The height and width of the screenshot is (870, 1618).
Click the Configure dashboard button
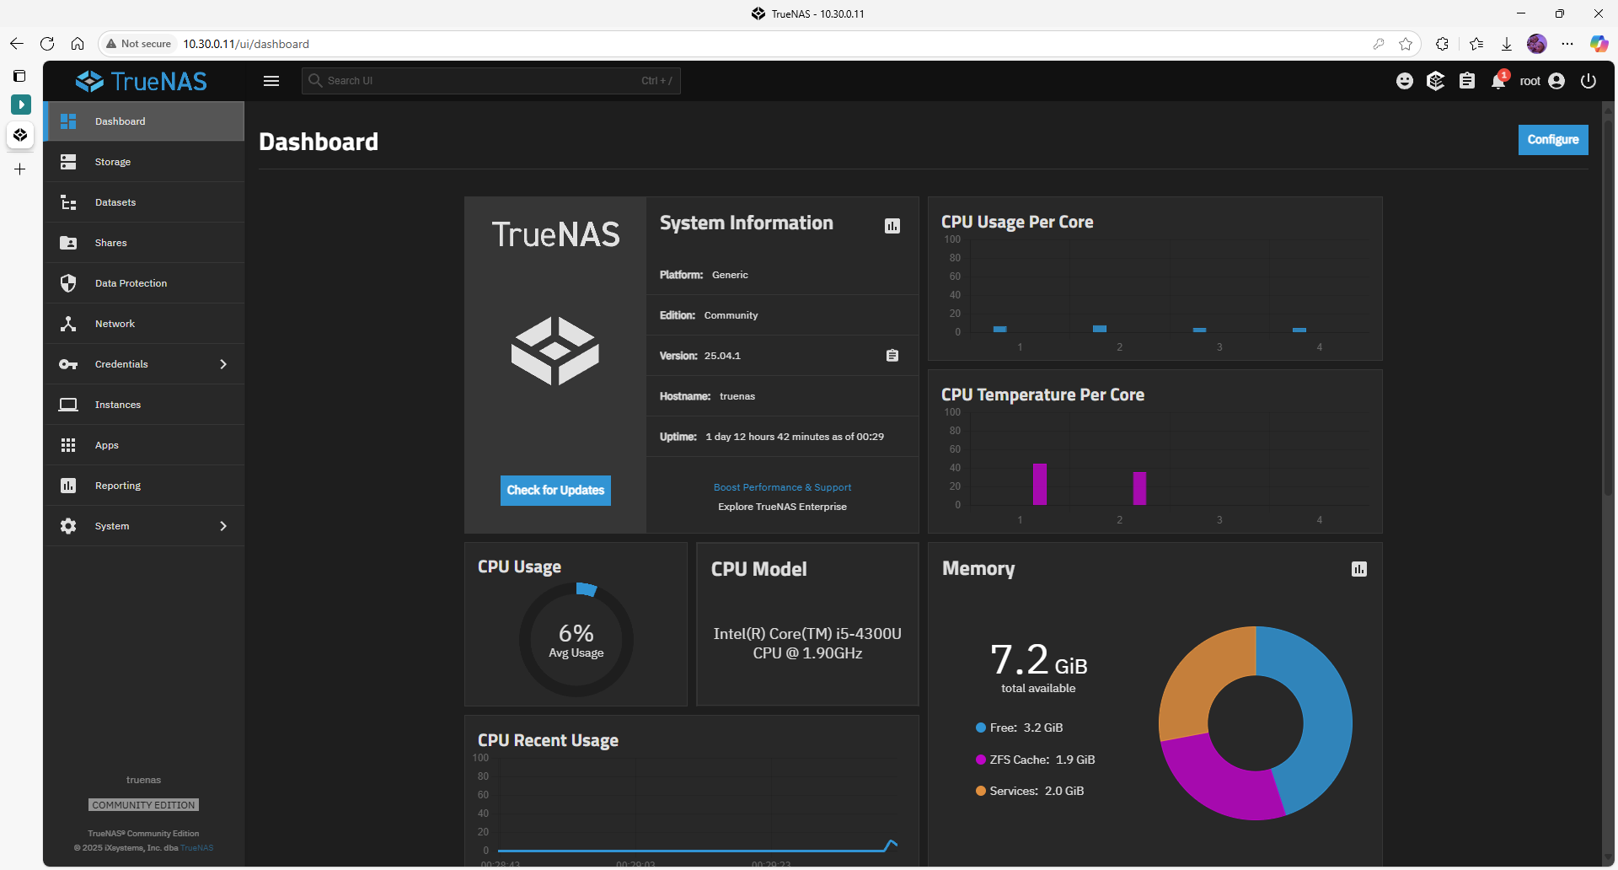point(1553,140)
